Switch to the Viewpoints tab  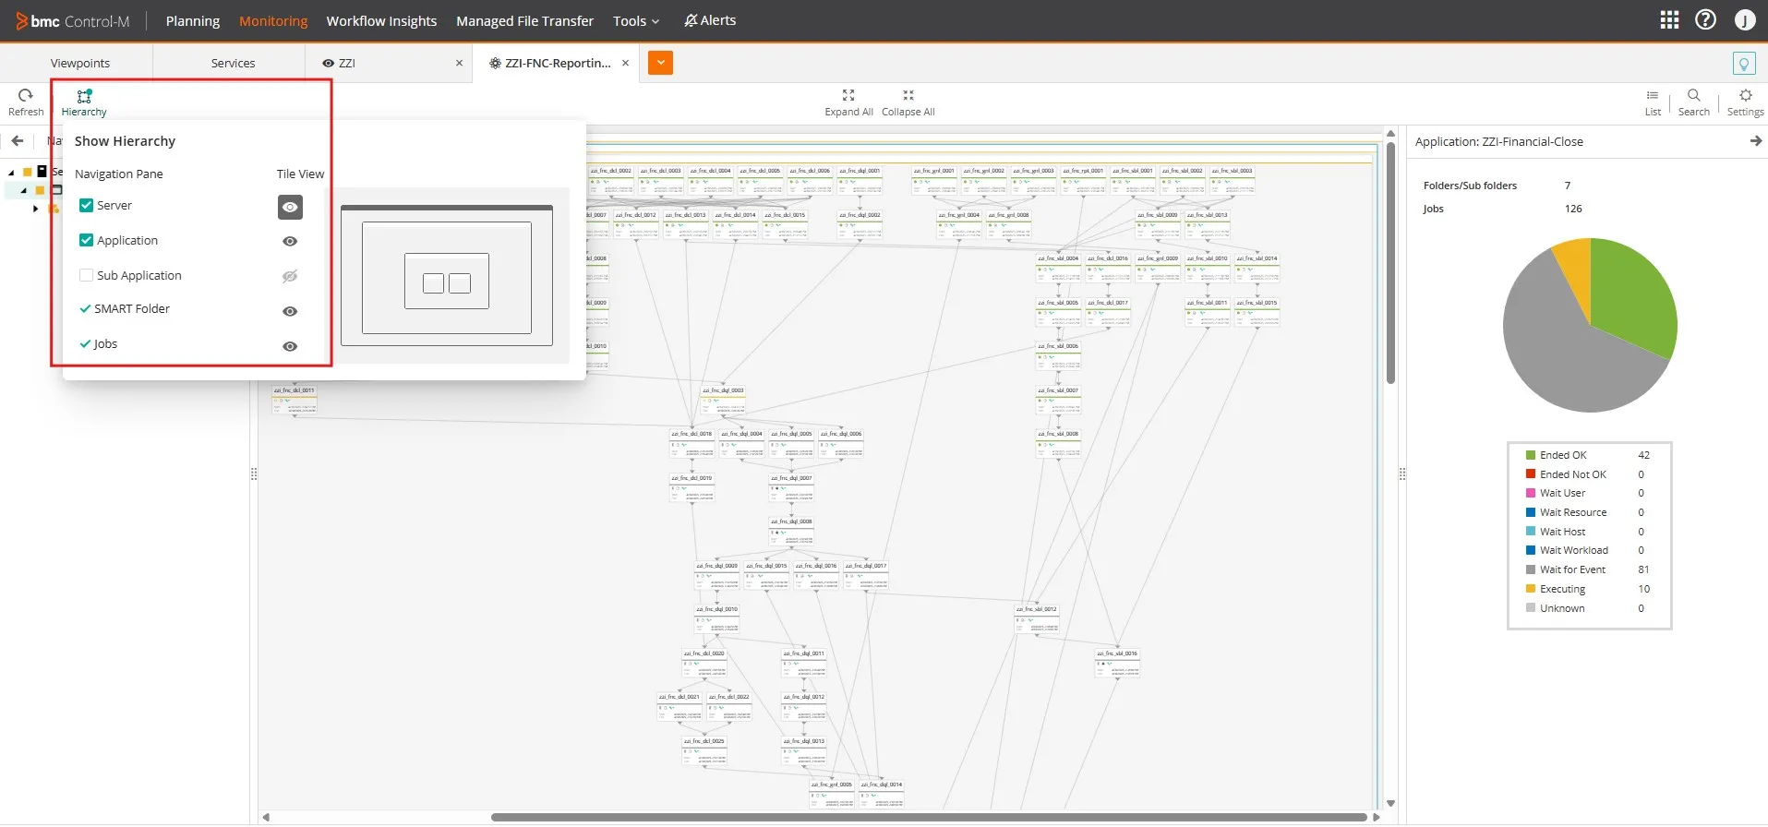80,63
